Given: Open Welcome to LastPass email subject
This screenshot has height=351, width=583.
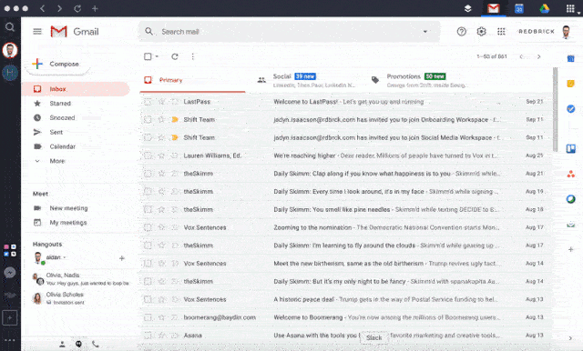Looking at the screenshot, I should [x=306, y=102].
